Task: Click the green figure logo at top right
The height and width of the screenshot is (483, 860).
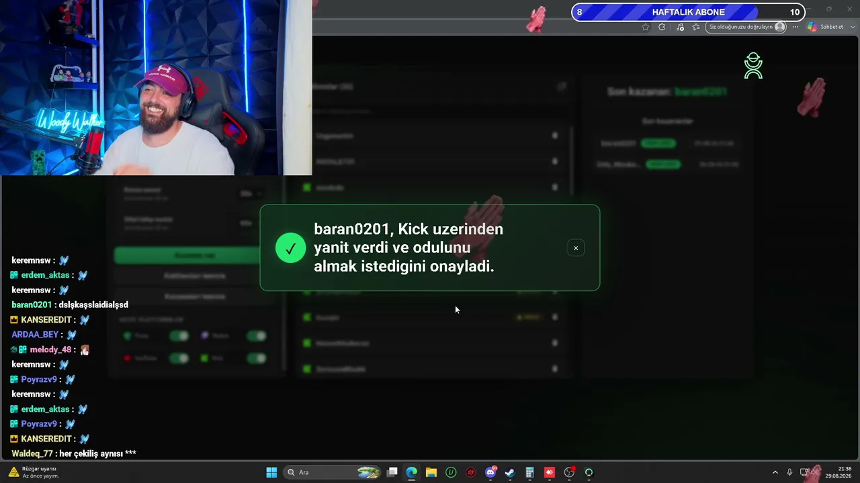Action: pos(753,66)
